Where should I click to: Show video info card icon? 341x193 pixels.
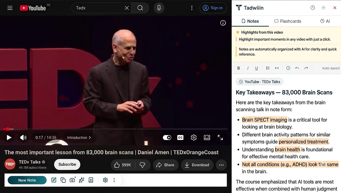click(x=223, y=23)
